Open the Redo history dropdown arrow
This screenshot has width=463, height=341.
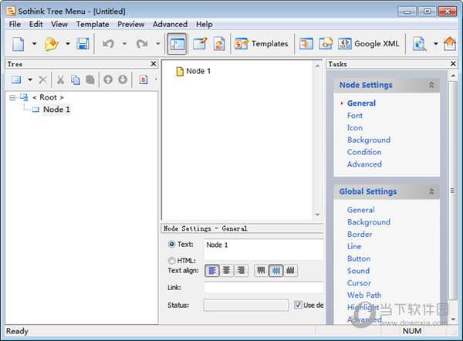click(158, 44)
